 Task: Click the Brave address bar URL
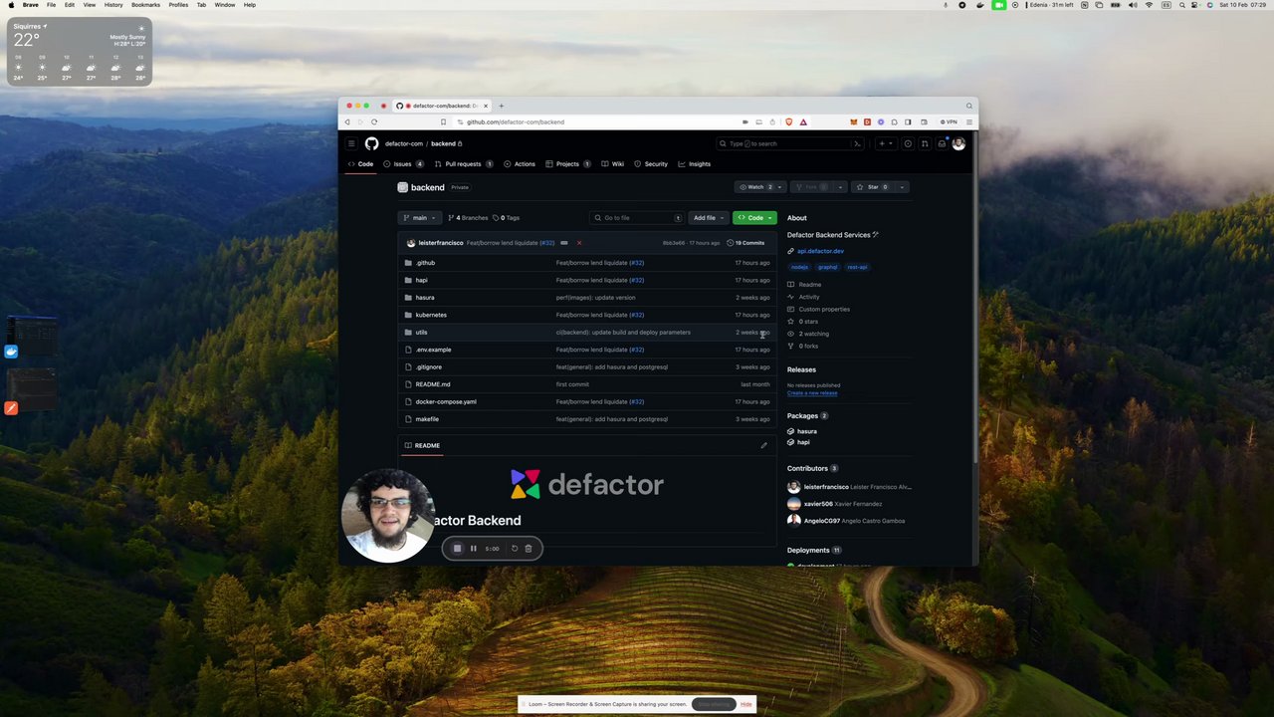pos(516,121)
